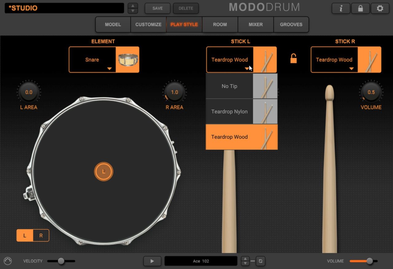The image size is (393, 269).
Task: Click the preset stepper arrows beside STUDIO
Action: 133,8
